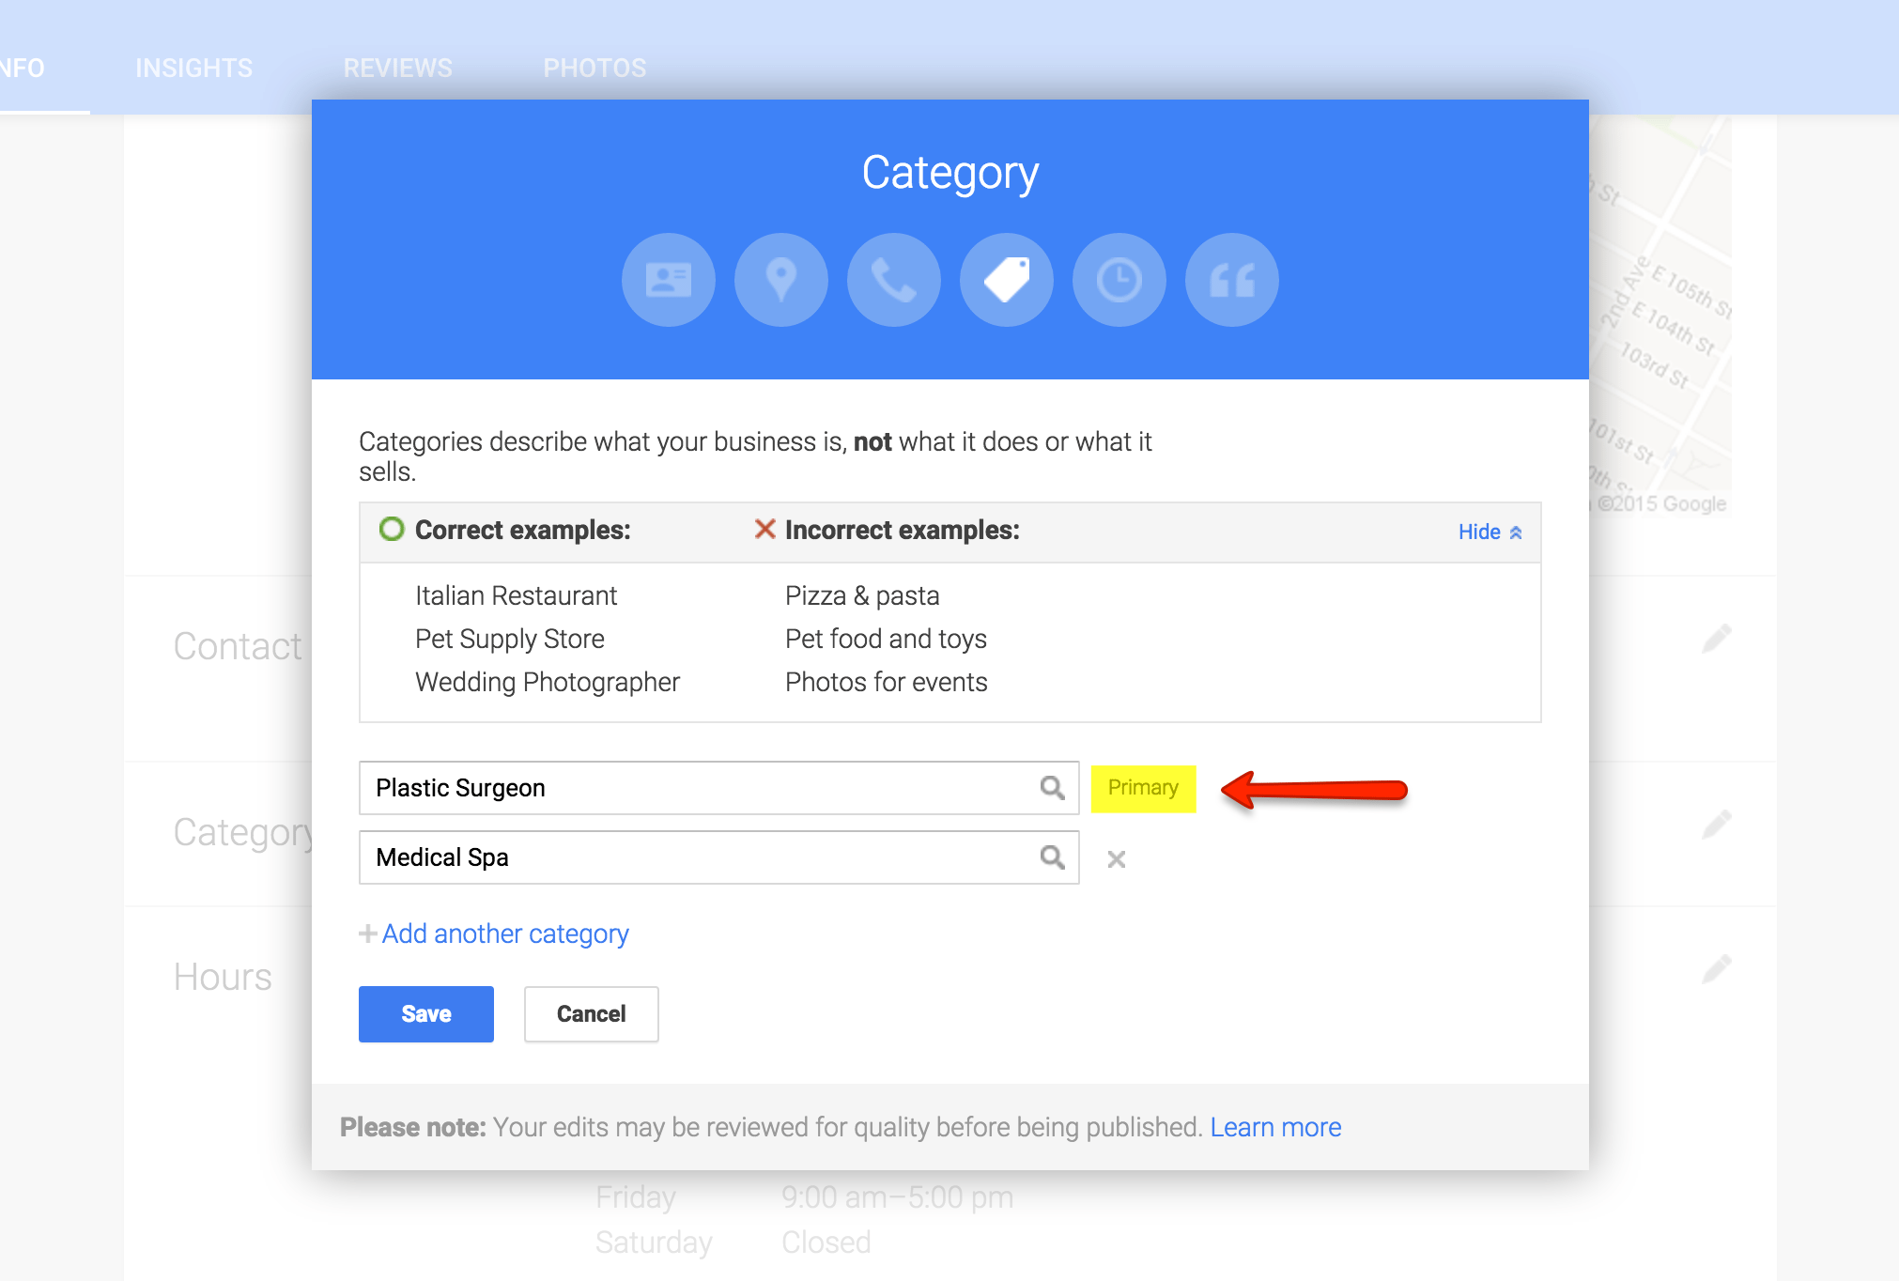Select the category tag step icon
The width and height of the screenshot is (1899, 1281).
click(1007, 280)
